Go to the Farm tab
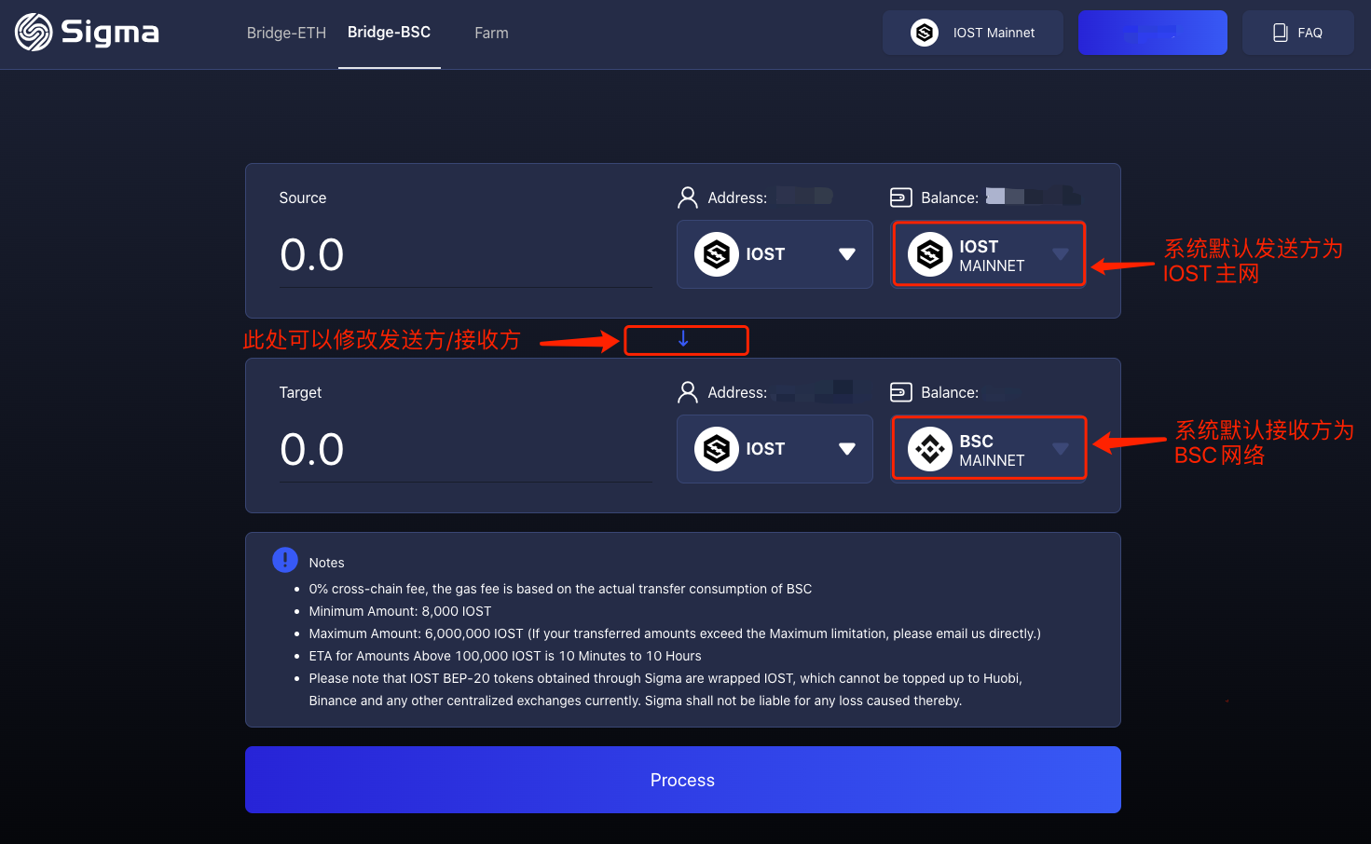1371x844 pixels. tap(491, 33)
